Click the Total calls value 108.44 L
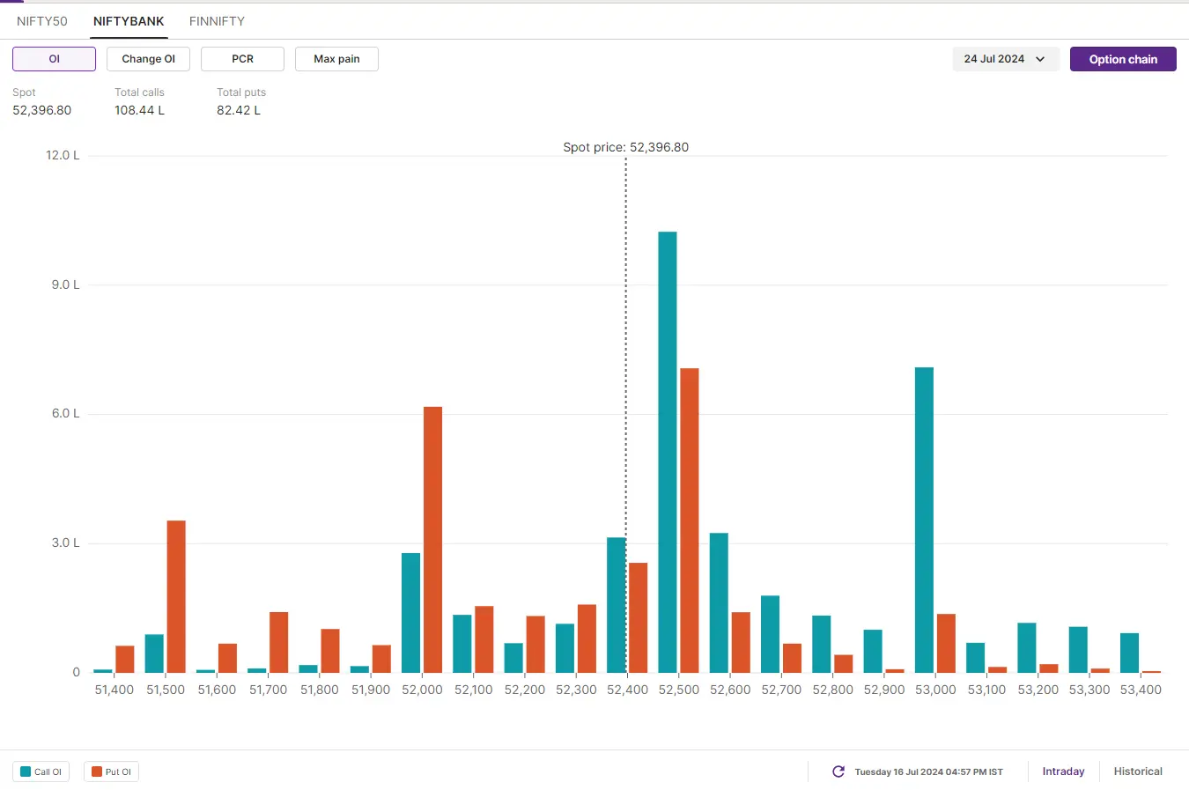The image size is (1189, 790). pyautogui.click(x=139, y=110)
